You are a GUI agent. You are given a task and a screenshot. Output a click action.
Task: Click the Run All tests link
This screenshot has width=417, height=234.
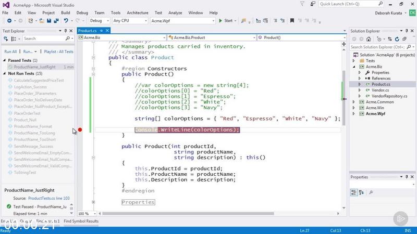point(10,51)
